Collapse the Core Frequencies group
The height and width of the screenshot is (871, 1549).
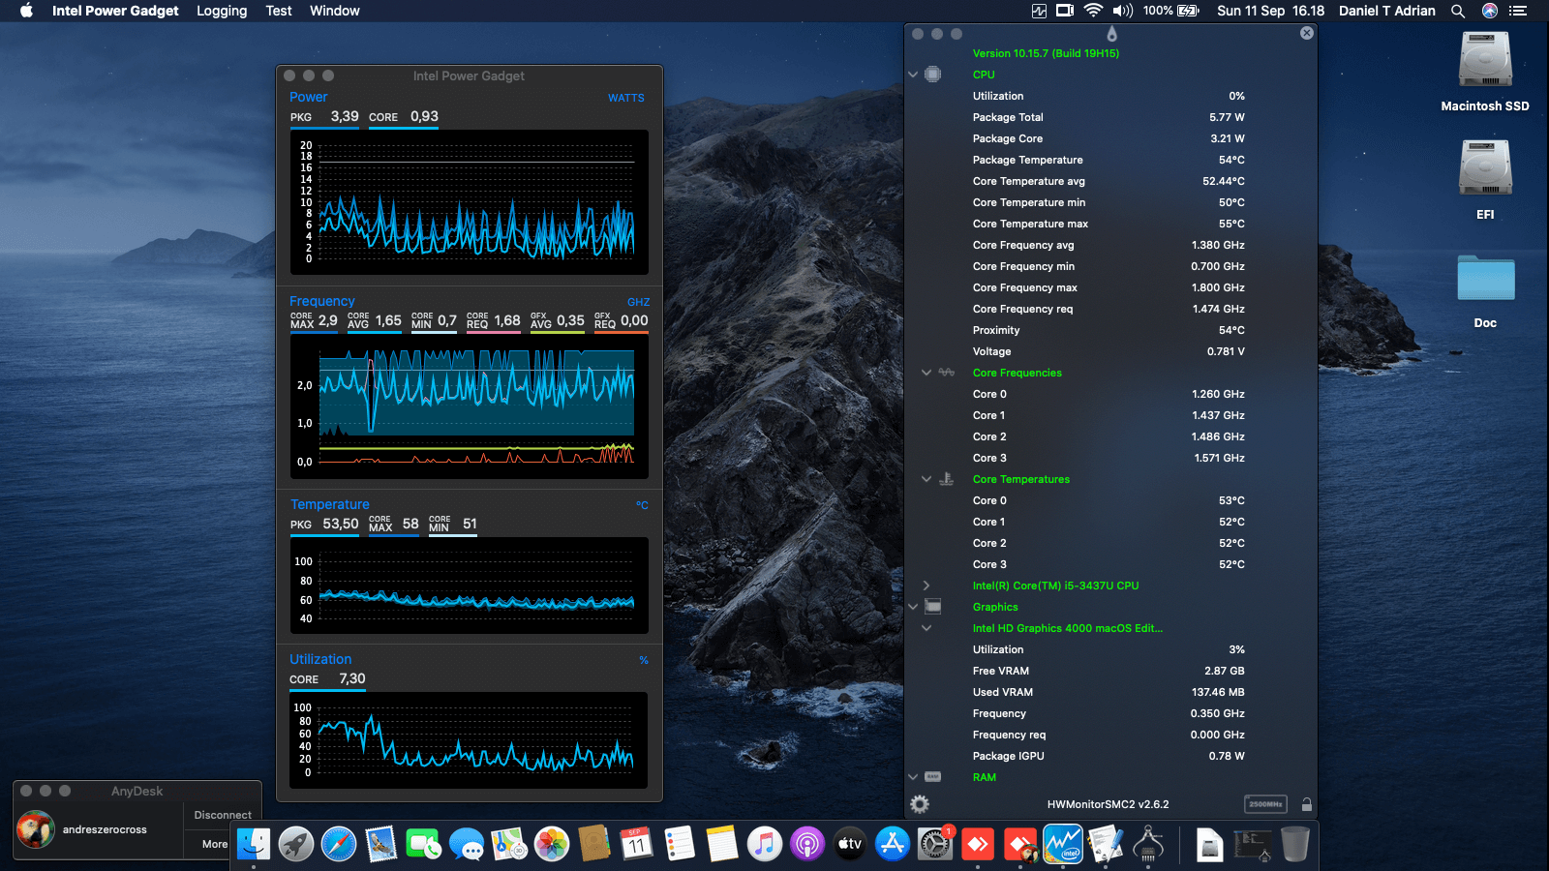(926, 373)
